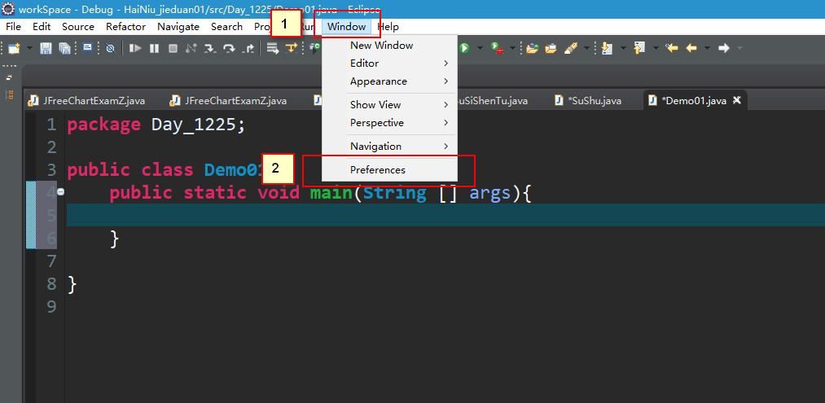This screenshot has height=403, width=825.
Task: Click the Last Edit Location icon
Action: click(672, 48)
